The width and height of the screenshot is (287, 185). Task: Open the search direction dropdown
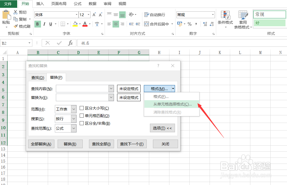74,119
